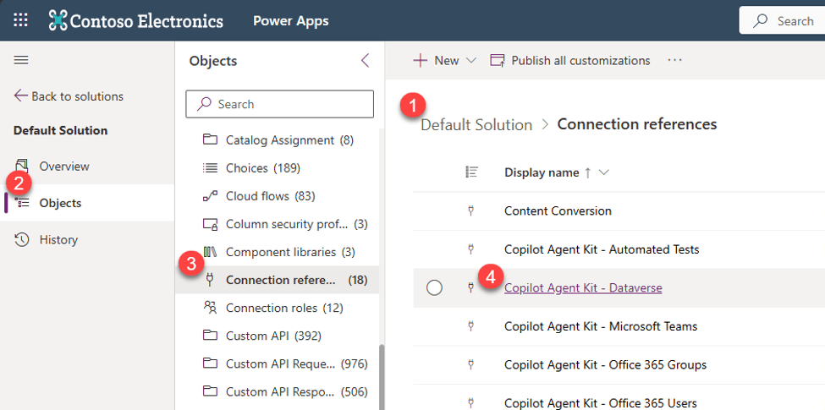Click the Default Solution sidebar heading
Viewport: 825px width, 410px height.
pyautogui.click(x=61, y=130)
